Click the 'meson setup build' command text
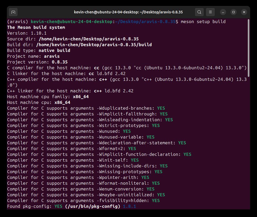The height and width of the screenshot is (217, 257). [x=203, y=22]
